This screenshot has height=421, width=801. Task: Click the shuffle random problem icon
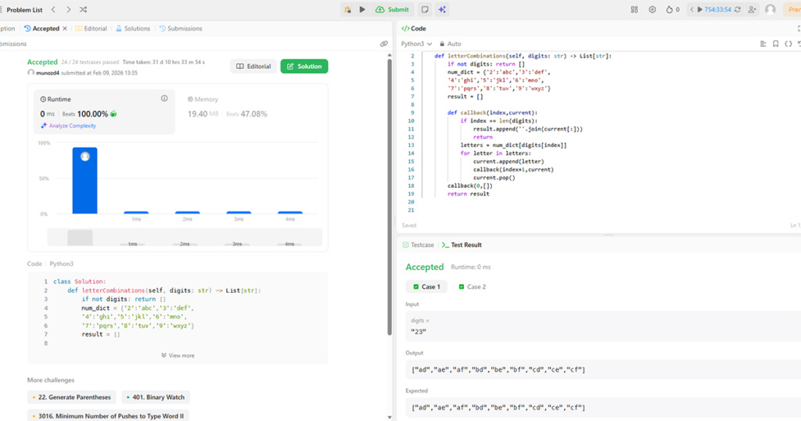tap(84, 9)
